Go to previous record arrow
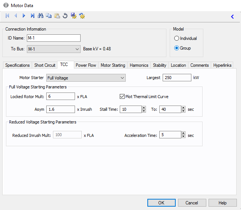Screen dimensions: 241x210 pyautogui.click(x=16, y=16)
